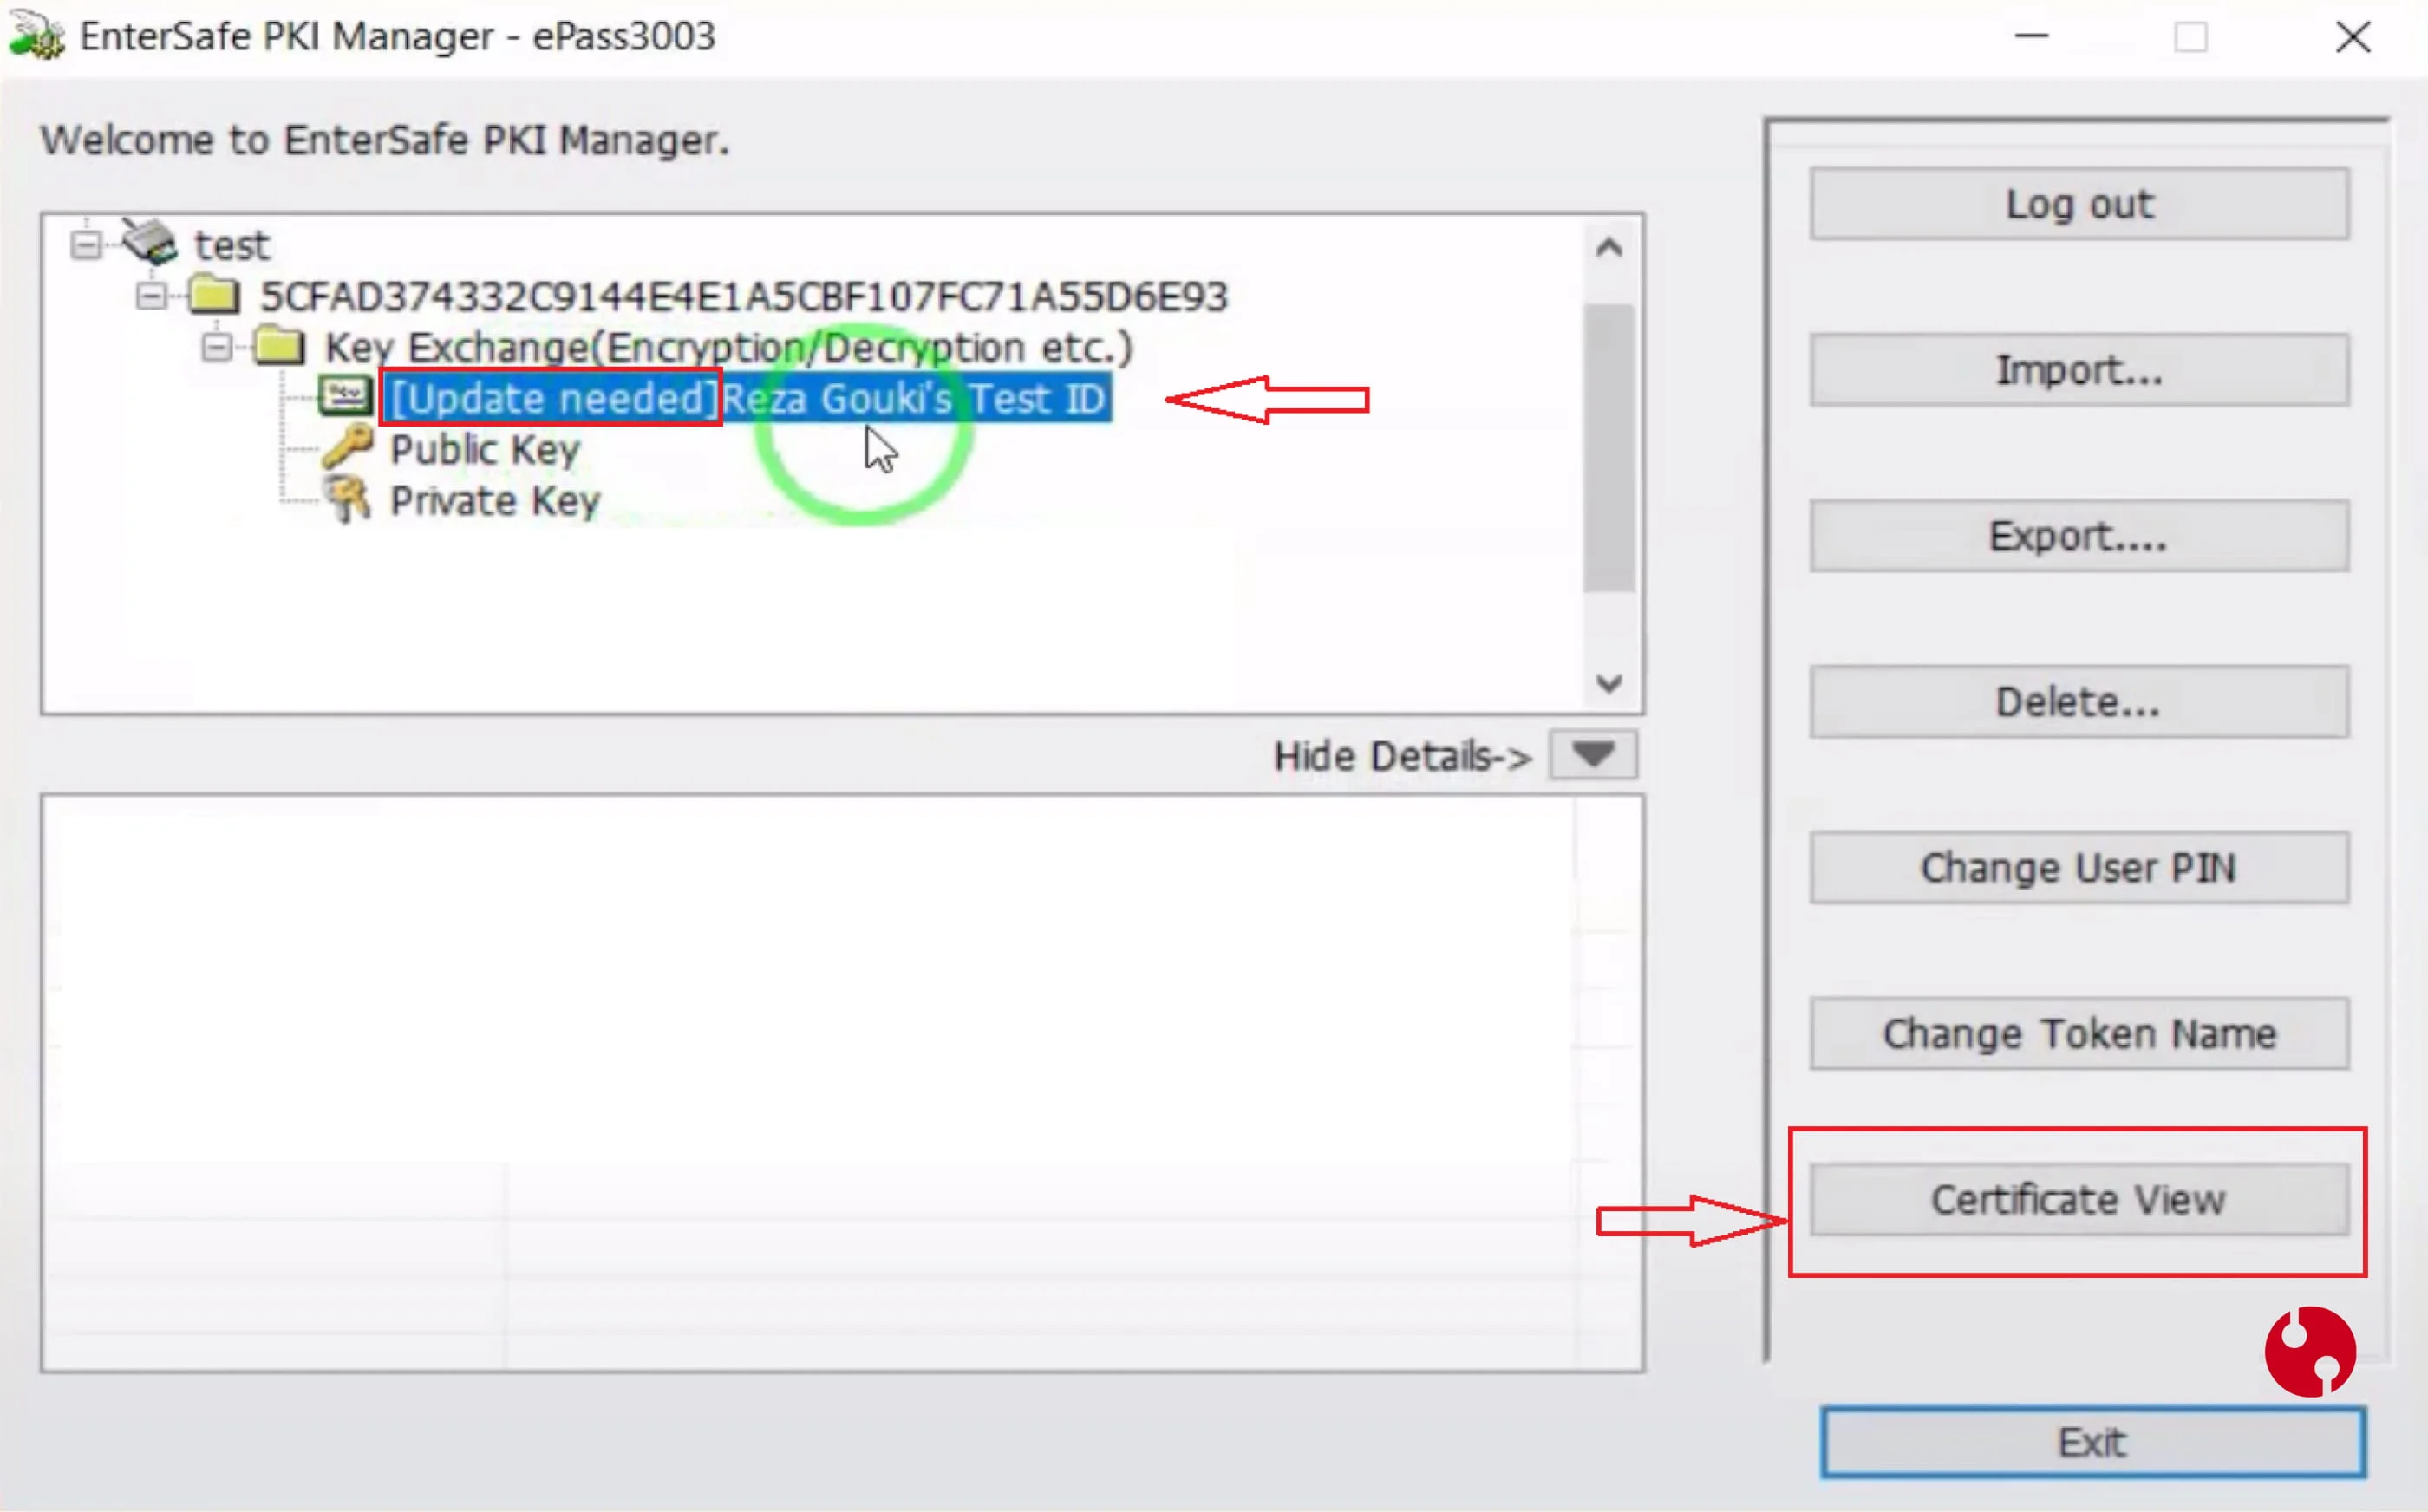Open the Import... dialog
Screen dimensions: 2428x1512
pos(2079,370)
